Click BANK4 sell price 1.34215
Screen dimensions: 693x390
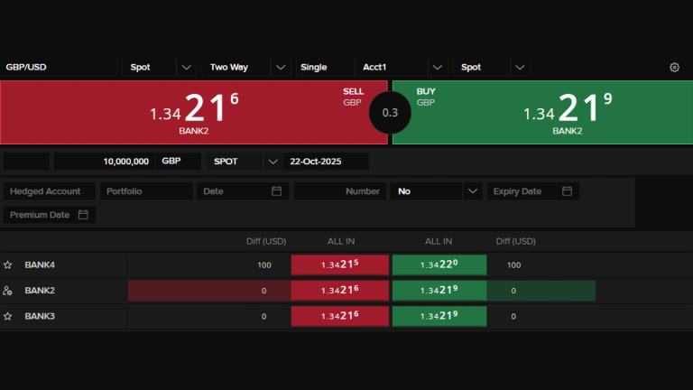[x=340, y=265]
